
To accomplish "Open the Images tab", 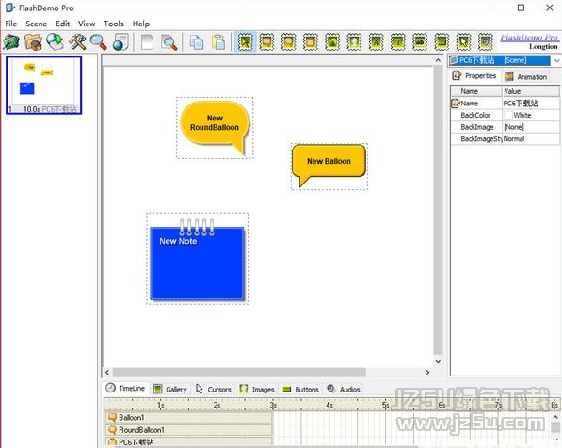I will click(x=257, y=390).
